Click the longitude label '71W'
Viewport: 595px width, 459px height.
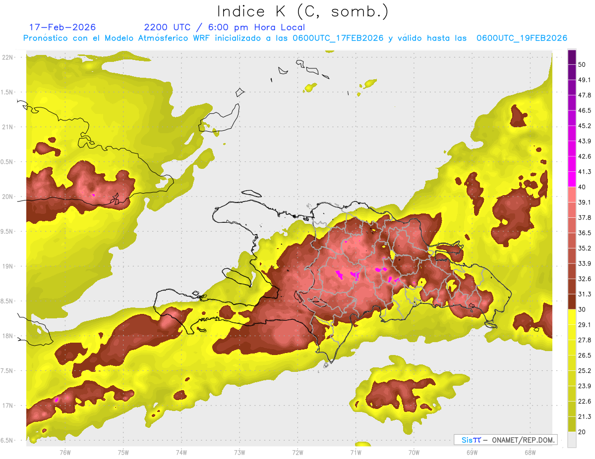coord(356,452)
